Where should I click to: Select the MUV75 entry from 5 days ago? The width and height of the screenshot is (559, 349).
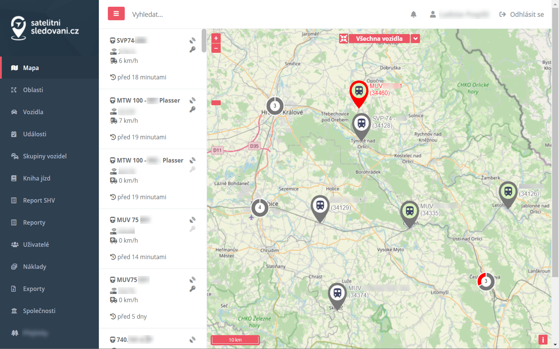tap(153, 298)
